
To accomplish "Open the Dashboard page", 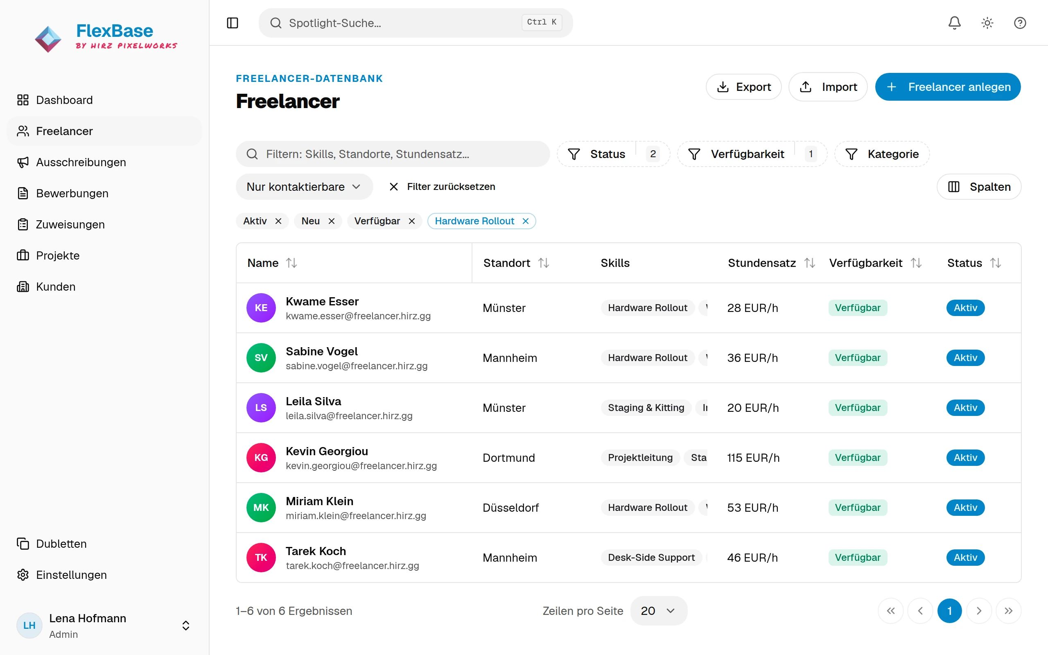I will [x=104, y=100].
